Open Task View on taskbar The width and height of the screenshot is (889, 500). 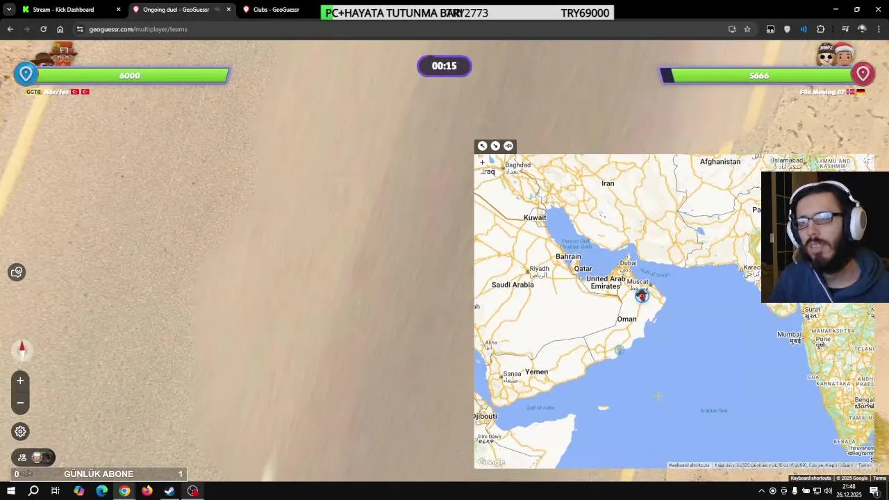pos(56,491)
